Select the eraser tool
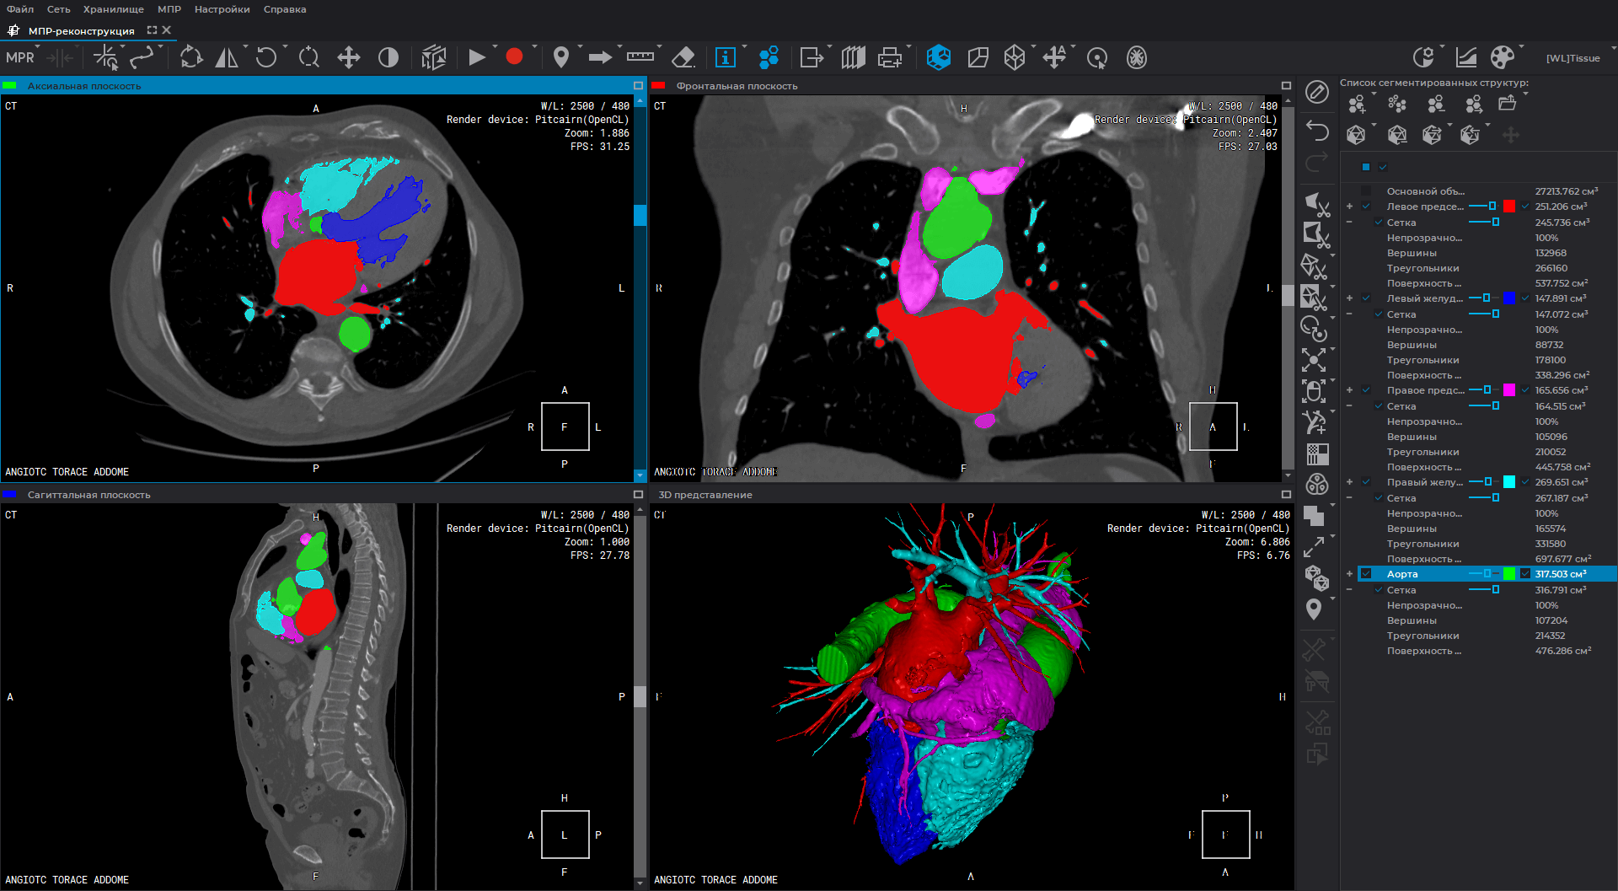Viewport: 1618px width, 891px height. tap(683, 57)
